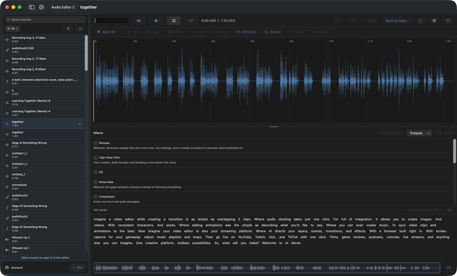Open Whoosh Up 1 sound
This screenshot has width=457, height=276.
(x=43, y=250)
